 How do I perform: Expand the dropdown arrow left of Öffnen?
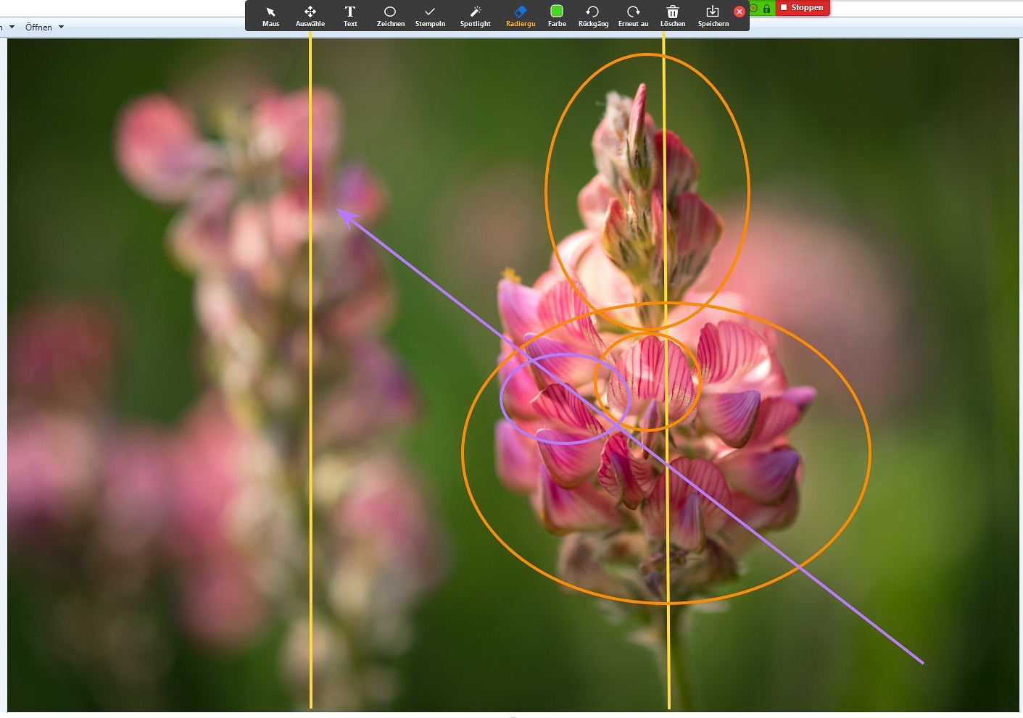click(x=12, y=28)
